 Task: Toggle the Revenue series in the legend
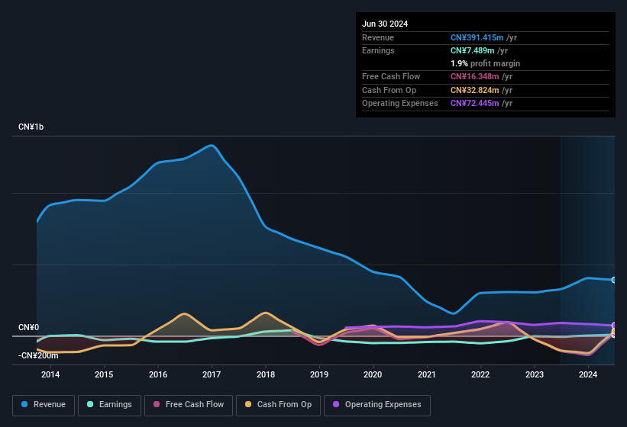[44, 405]
